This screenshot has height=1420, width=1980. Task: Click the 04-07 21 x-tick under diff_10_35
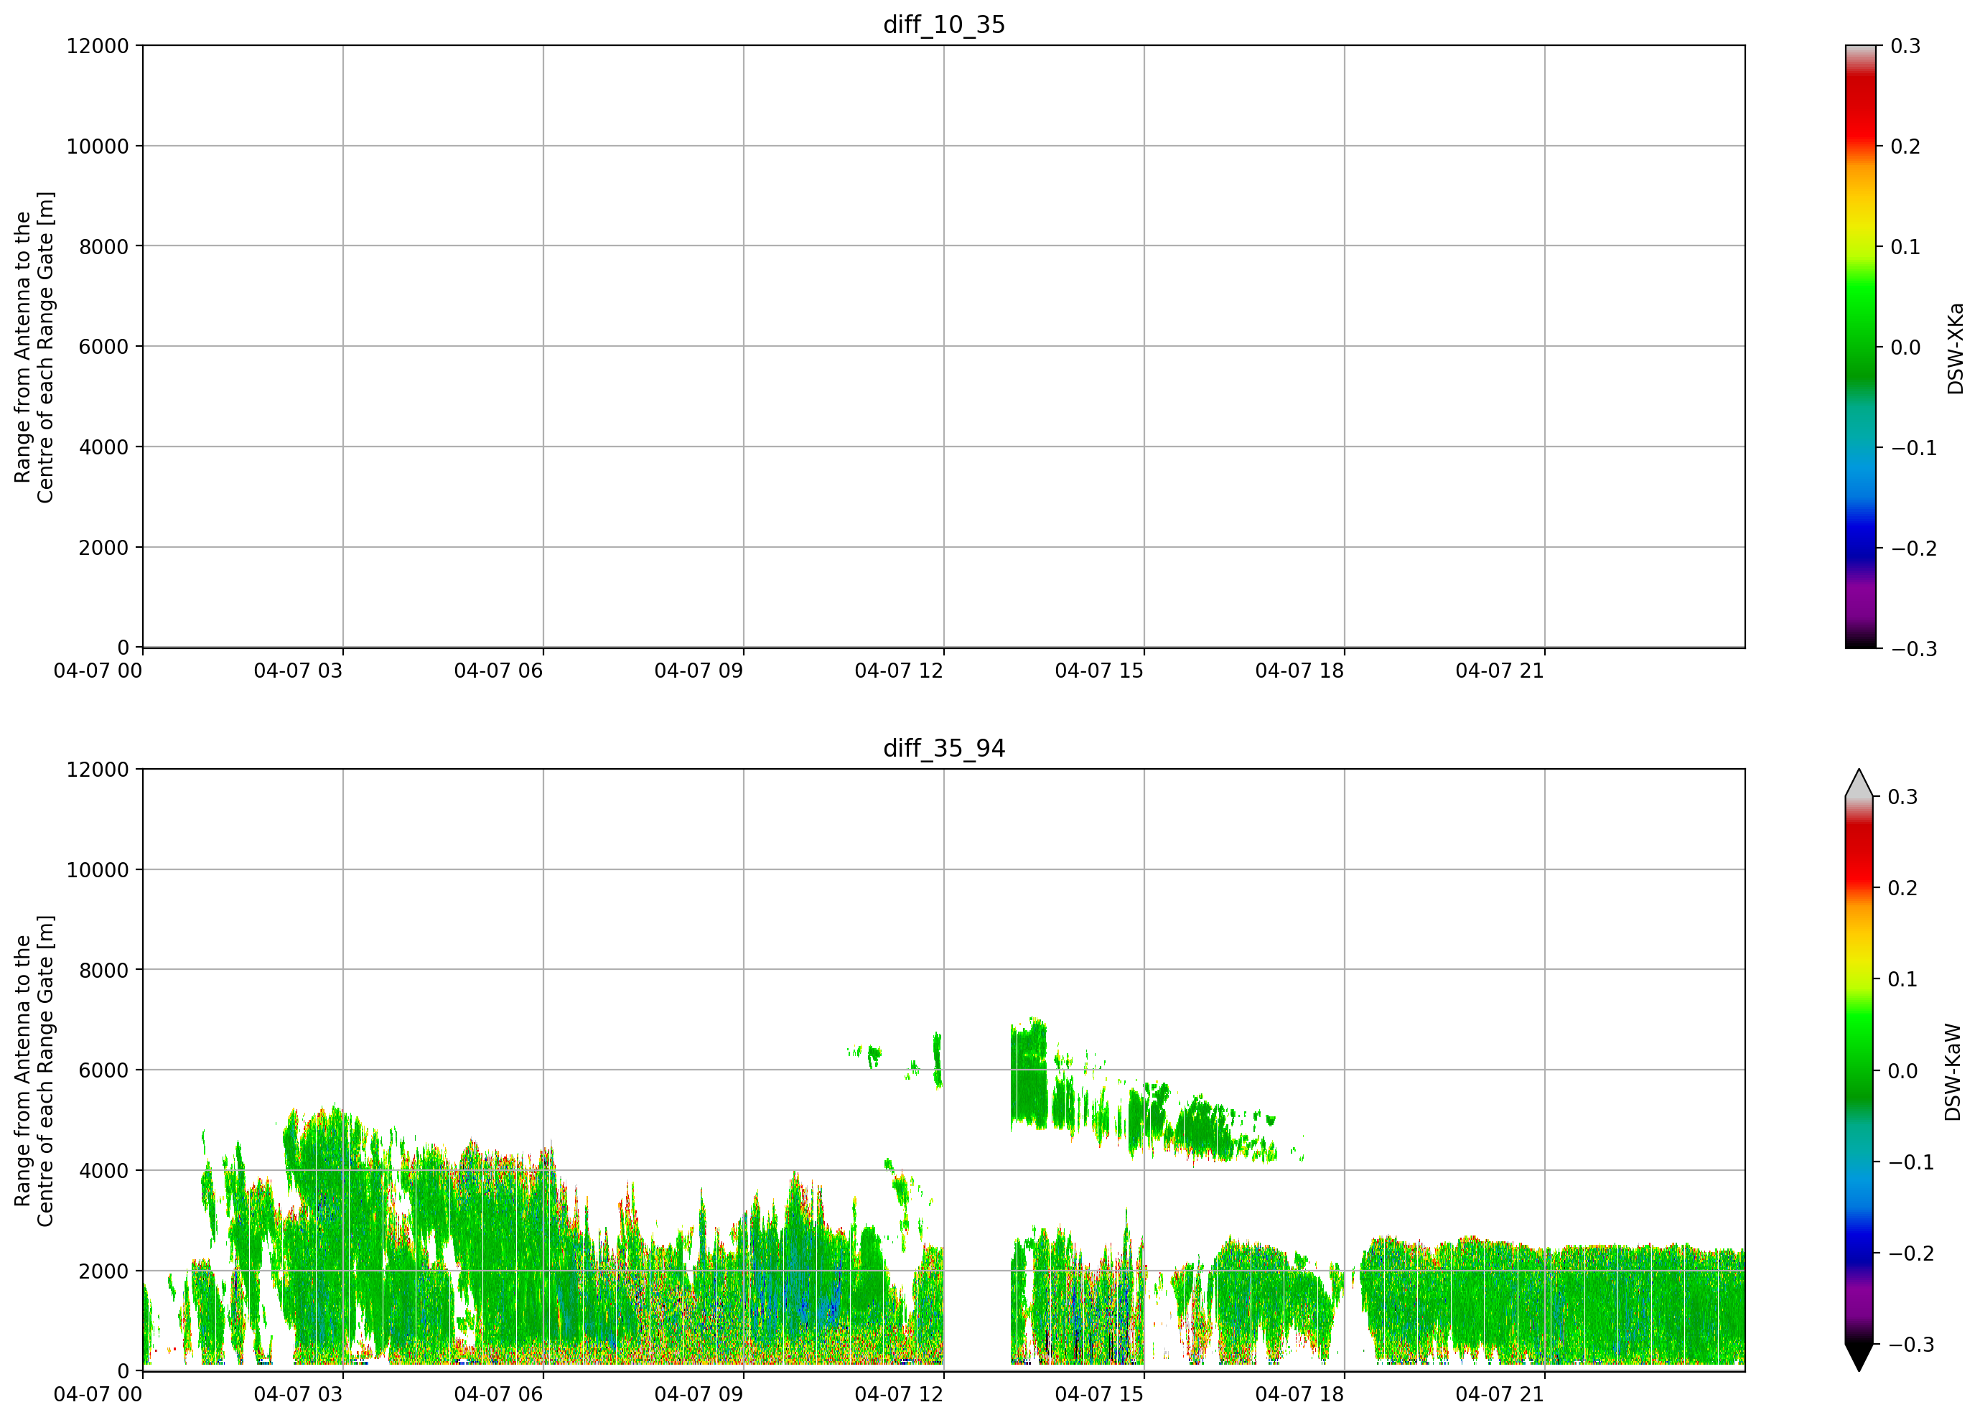point(1500,671)
